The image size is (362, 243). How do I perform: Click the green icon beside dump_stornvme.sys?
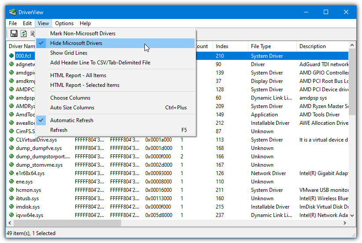coord(11,164)
